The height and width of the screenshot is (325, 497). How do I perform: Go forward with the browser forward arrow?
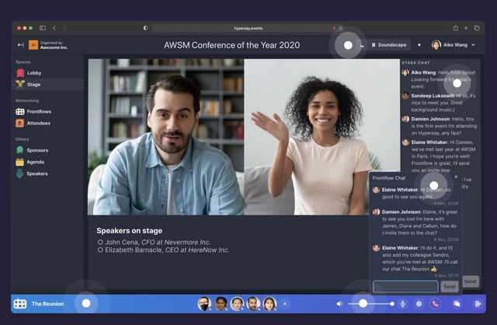[x=64, y=28]
